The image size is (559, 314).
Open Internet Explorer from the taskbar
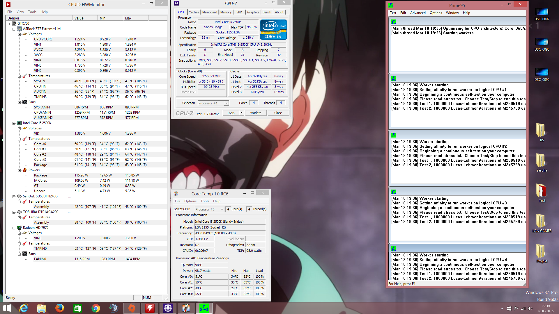24,308
